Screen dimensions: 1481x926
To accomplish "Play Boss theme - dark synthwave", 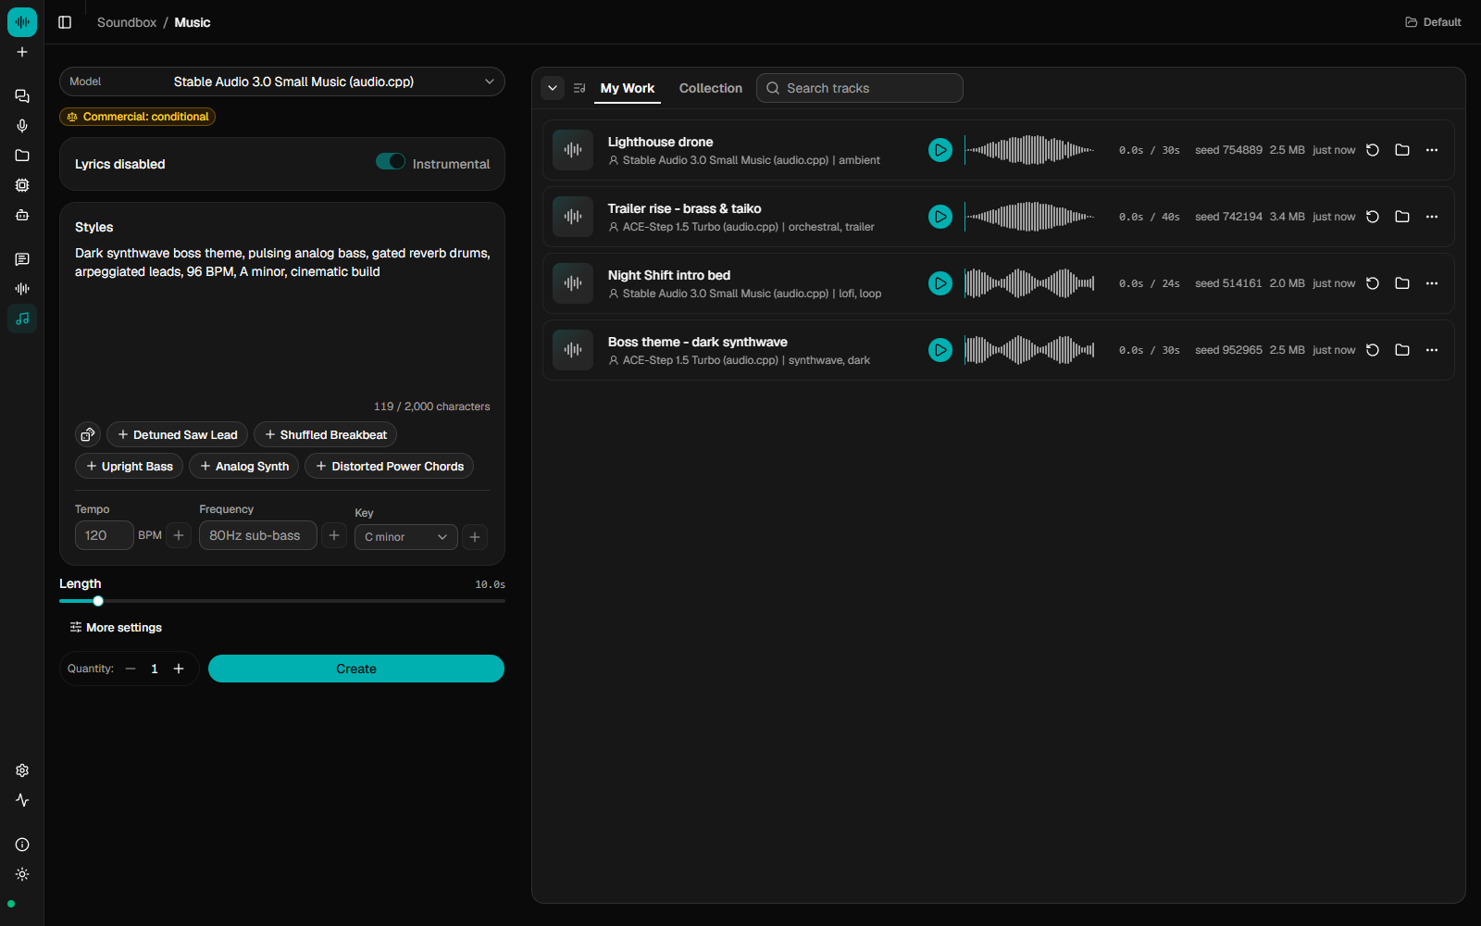I will [940, 350].
